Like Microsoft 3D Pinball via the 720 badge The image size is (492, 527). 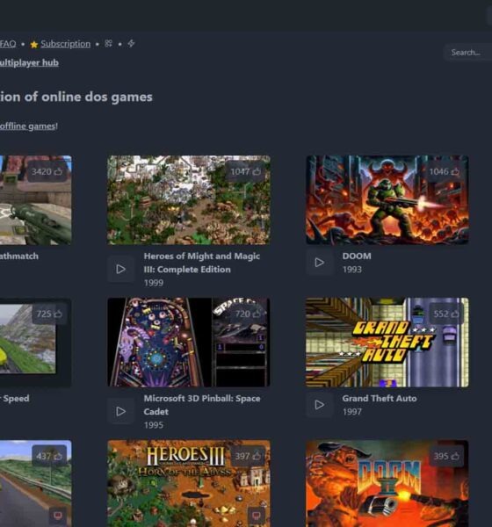tap(248, 314)
